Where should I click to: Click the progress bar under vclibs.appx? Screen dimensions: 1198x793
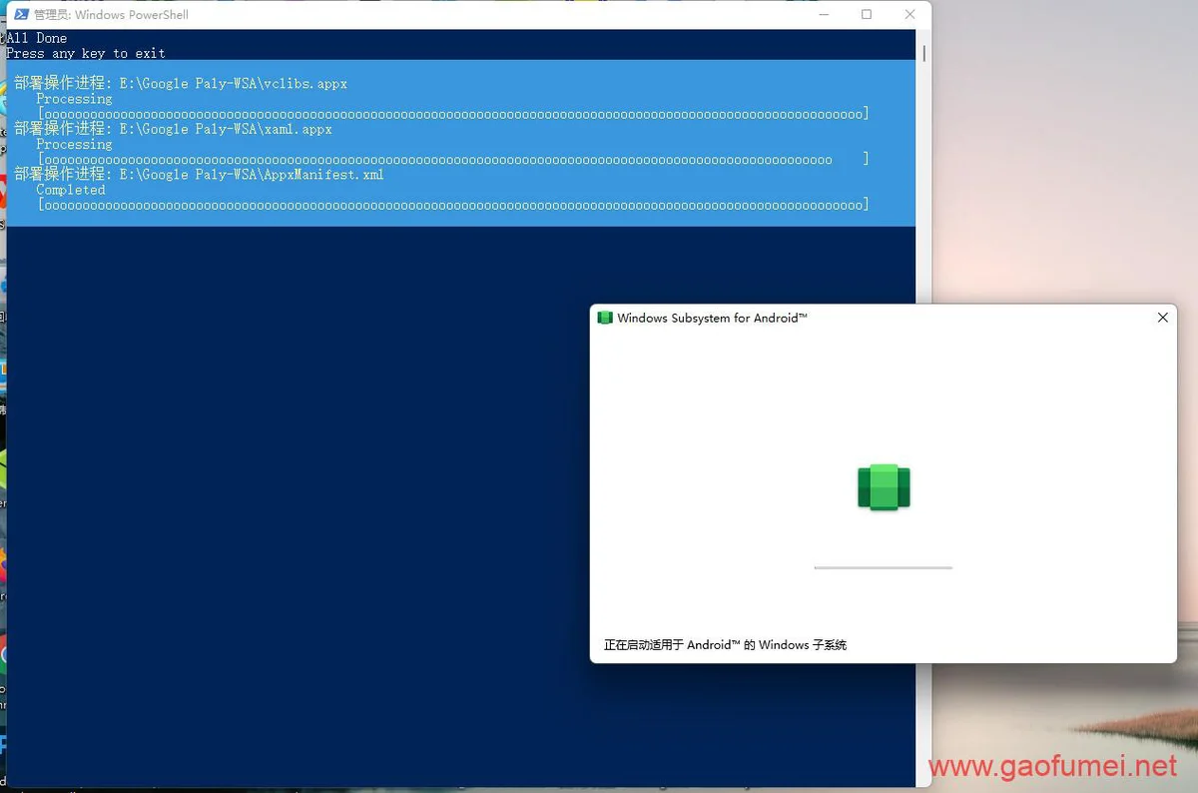coord(453,114)
